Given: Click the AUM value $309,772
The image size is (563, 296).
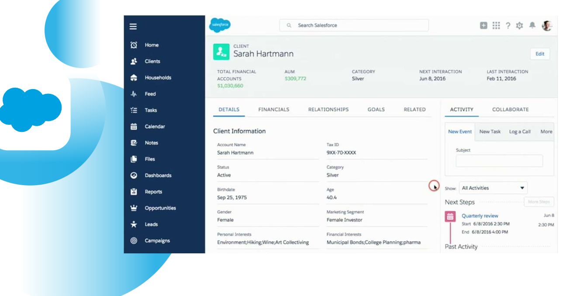Looking at the screenshot, I should point(295,79).
